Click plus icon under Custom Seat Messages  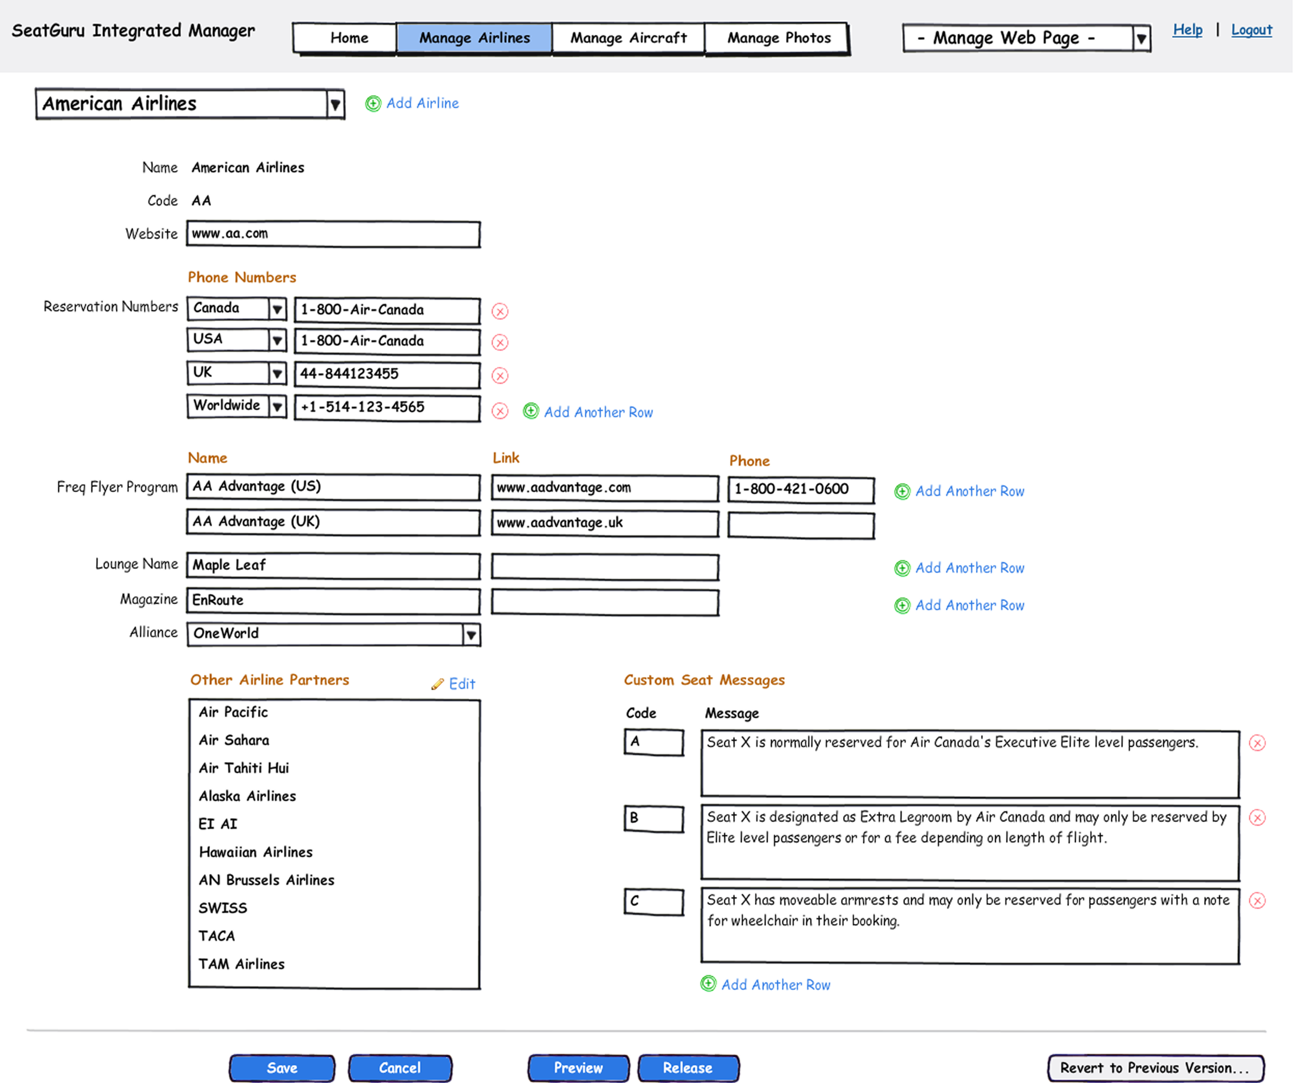[708, 984]
